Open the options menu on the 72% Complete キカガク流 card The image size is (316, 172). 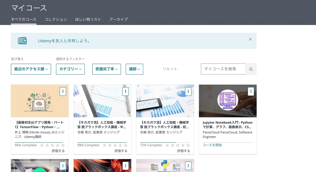coord(188,91)
